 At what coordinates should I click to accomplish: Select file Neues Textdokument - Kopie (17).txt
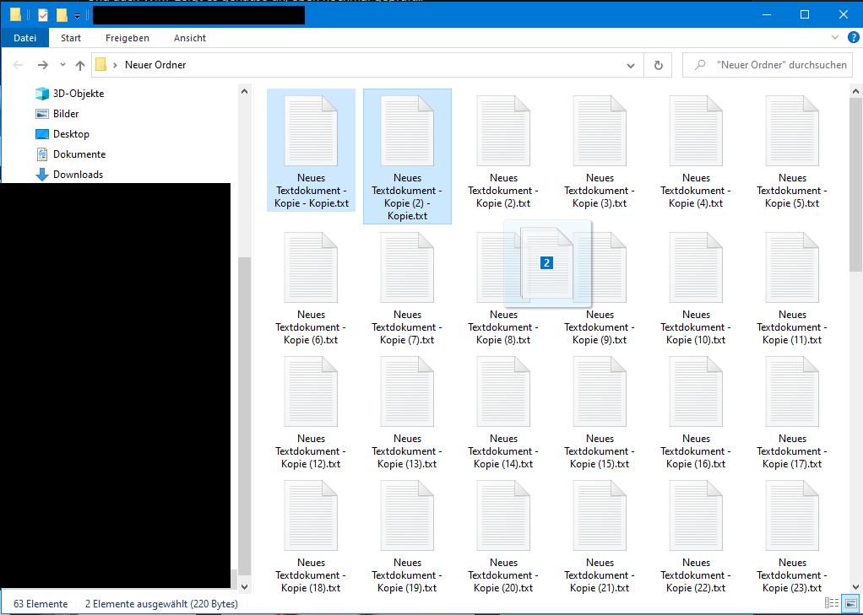tap(793, 412)
